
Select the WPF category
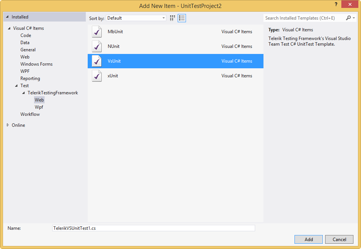pos(25,71)
